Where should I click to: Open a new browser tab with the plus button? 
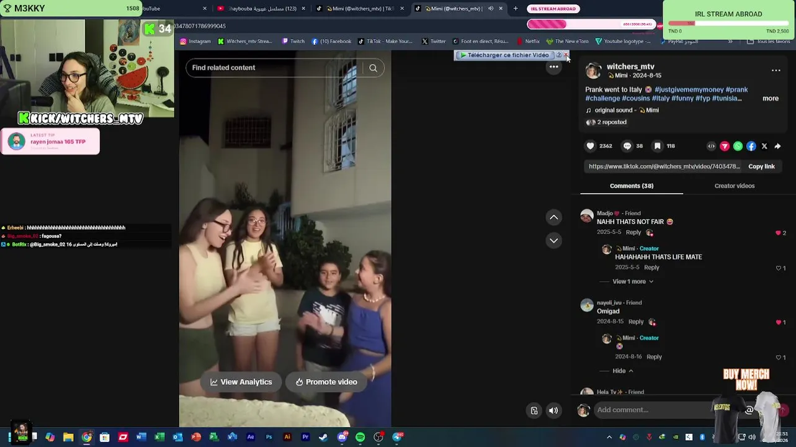(x=515, y=9)
